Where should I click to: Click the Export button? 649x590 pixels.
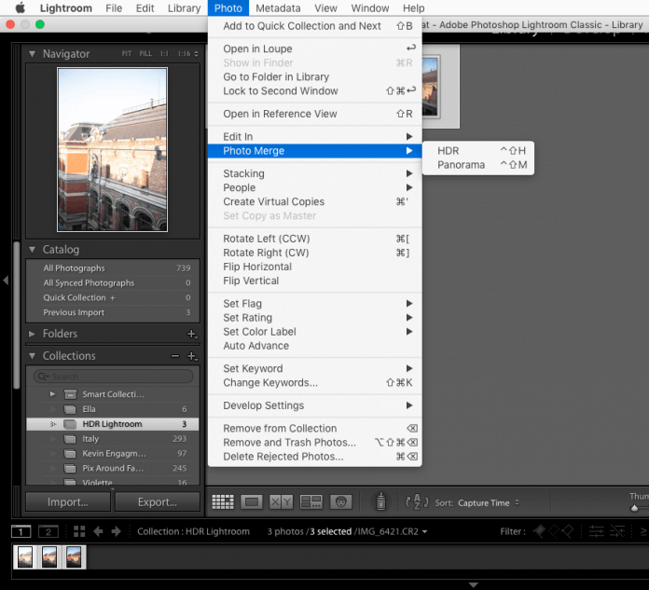(158, 501)
